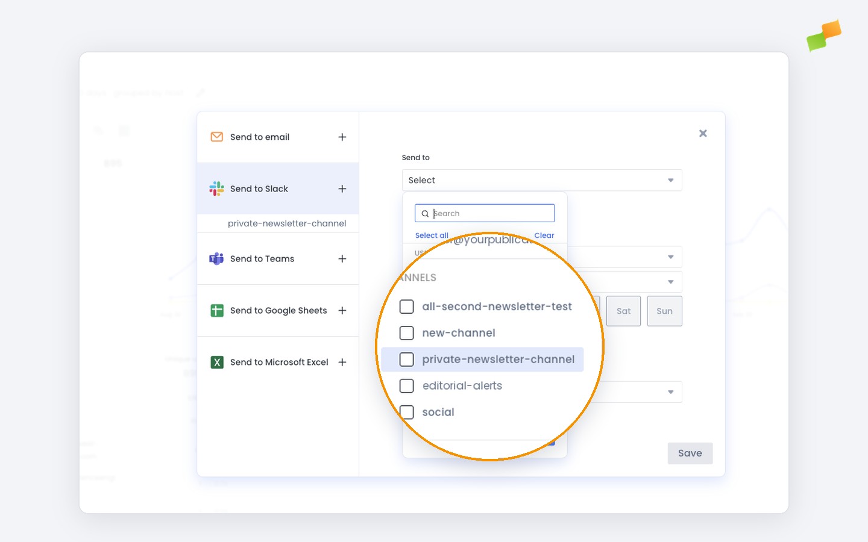
Task: Switch to the Send to Slack option
Action: [x=278, y=188]
